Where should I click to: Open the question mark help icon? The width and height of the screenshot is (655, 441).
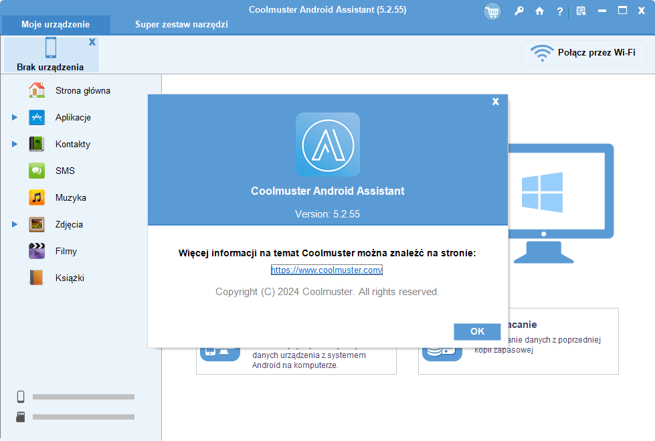[560, 11]
